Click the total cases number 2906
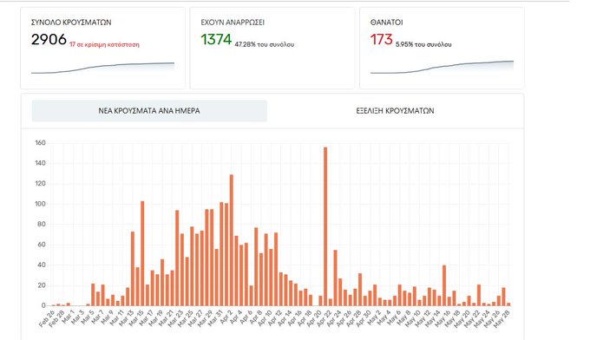 point(49,40)
